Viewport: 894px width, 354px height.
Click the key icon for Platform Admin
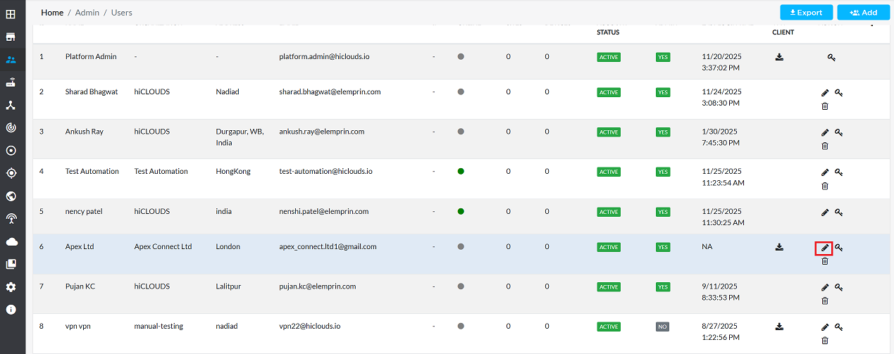831,57
